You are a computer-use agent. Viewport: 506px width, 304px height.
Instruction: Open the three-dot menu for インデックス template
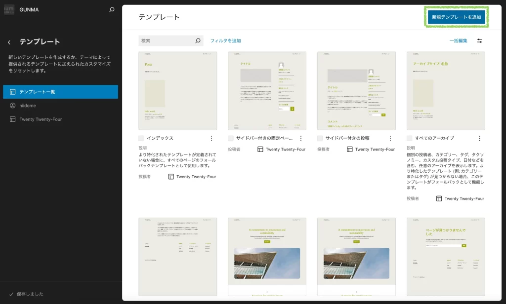click(211, 139)
